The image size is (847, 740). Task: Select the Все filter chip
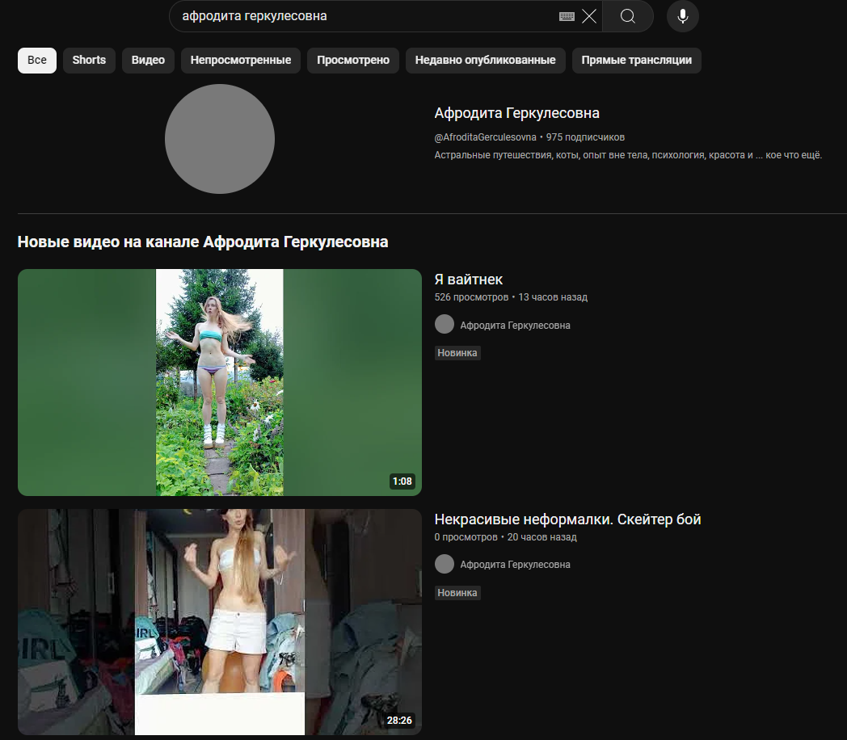click(x=36, y=60)
